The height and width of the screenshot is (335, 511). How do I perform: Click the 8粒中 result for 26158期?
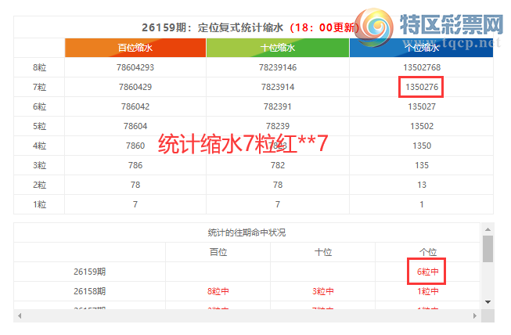(x=218, y=291)
